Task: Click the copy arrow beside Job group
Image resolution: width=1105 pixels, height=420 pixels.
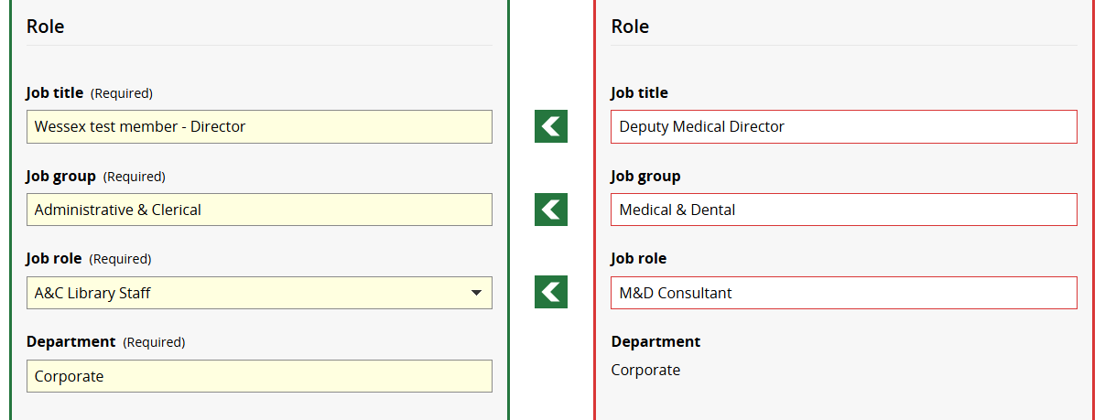Action: 550,210
